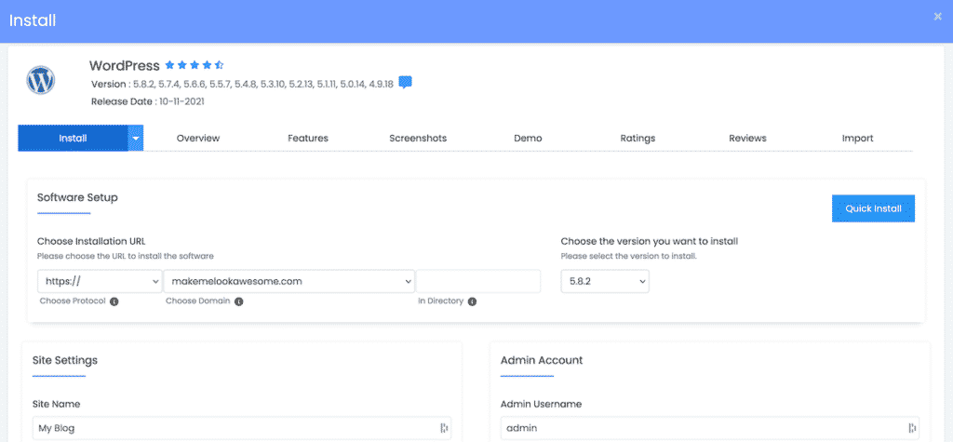Switch to the Features tab
The height and width of the screenshot is (442, 953).
tap(308, 138)
